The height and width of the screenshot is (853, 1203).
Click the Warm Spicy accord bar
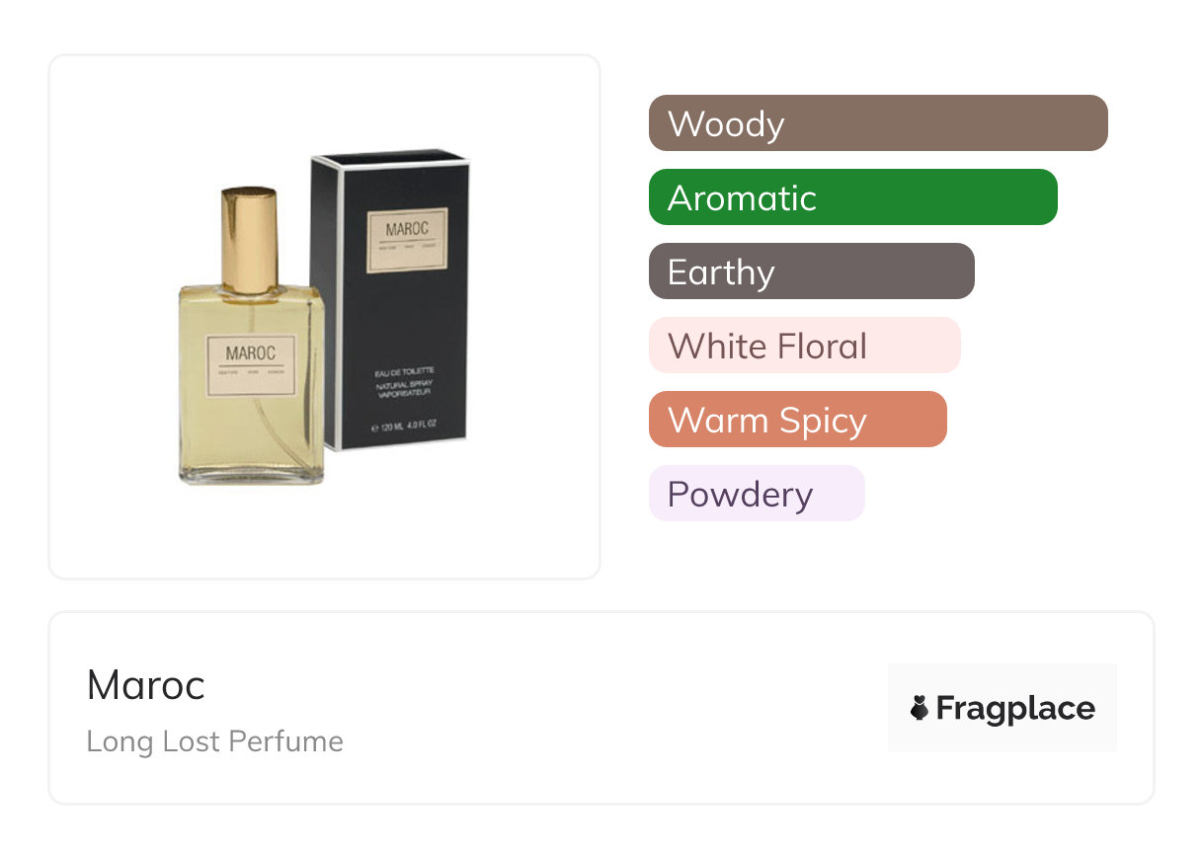797,420
